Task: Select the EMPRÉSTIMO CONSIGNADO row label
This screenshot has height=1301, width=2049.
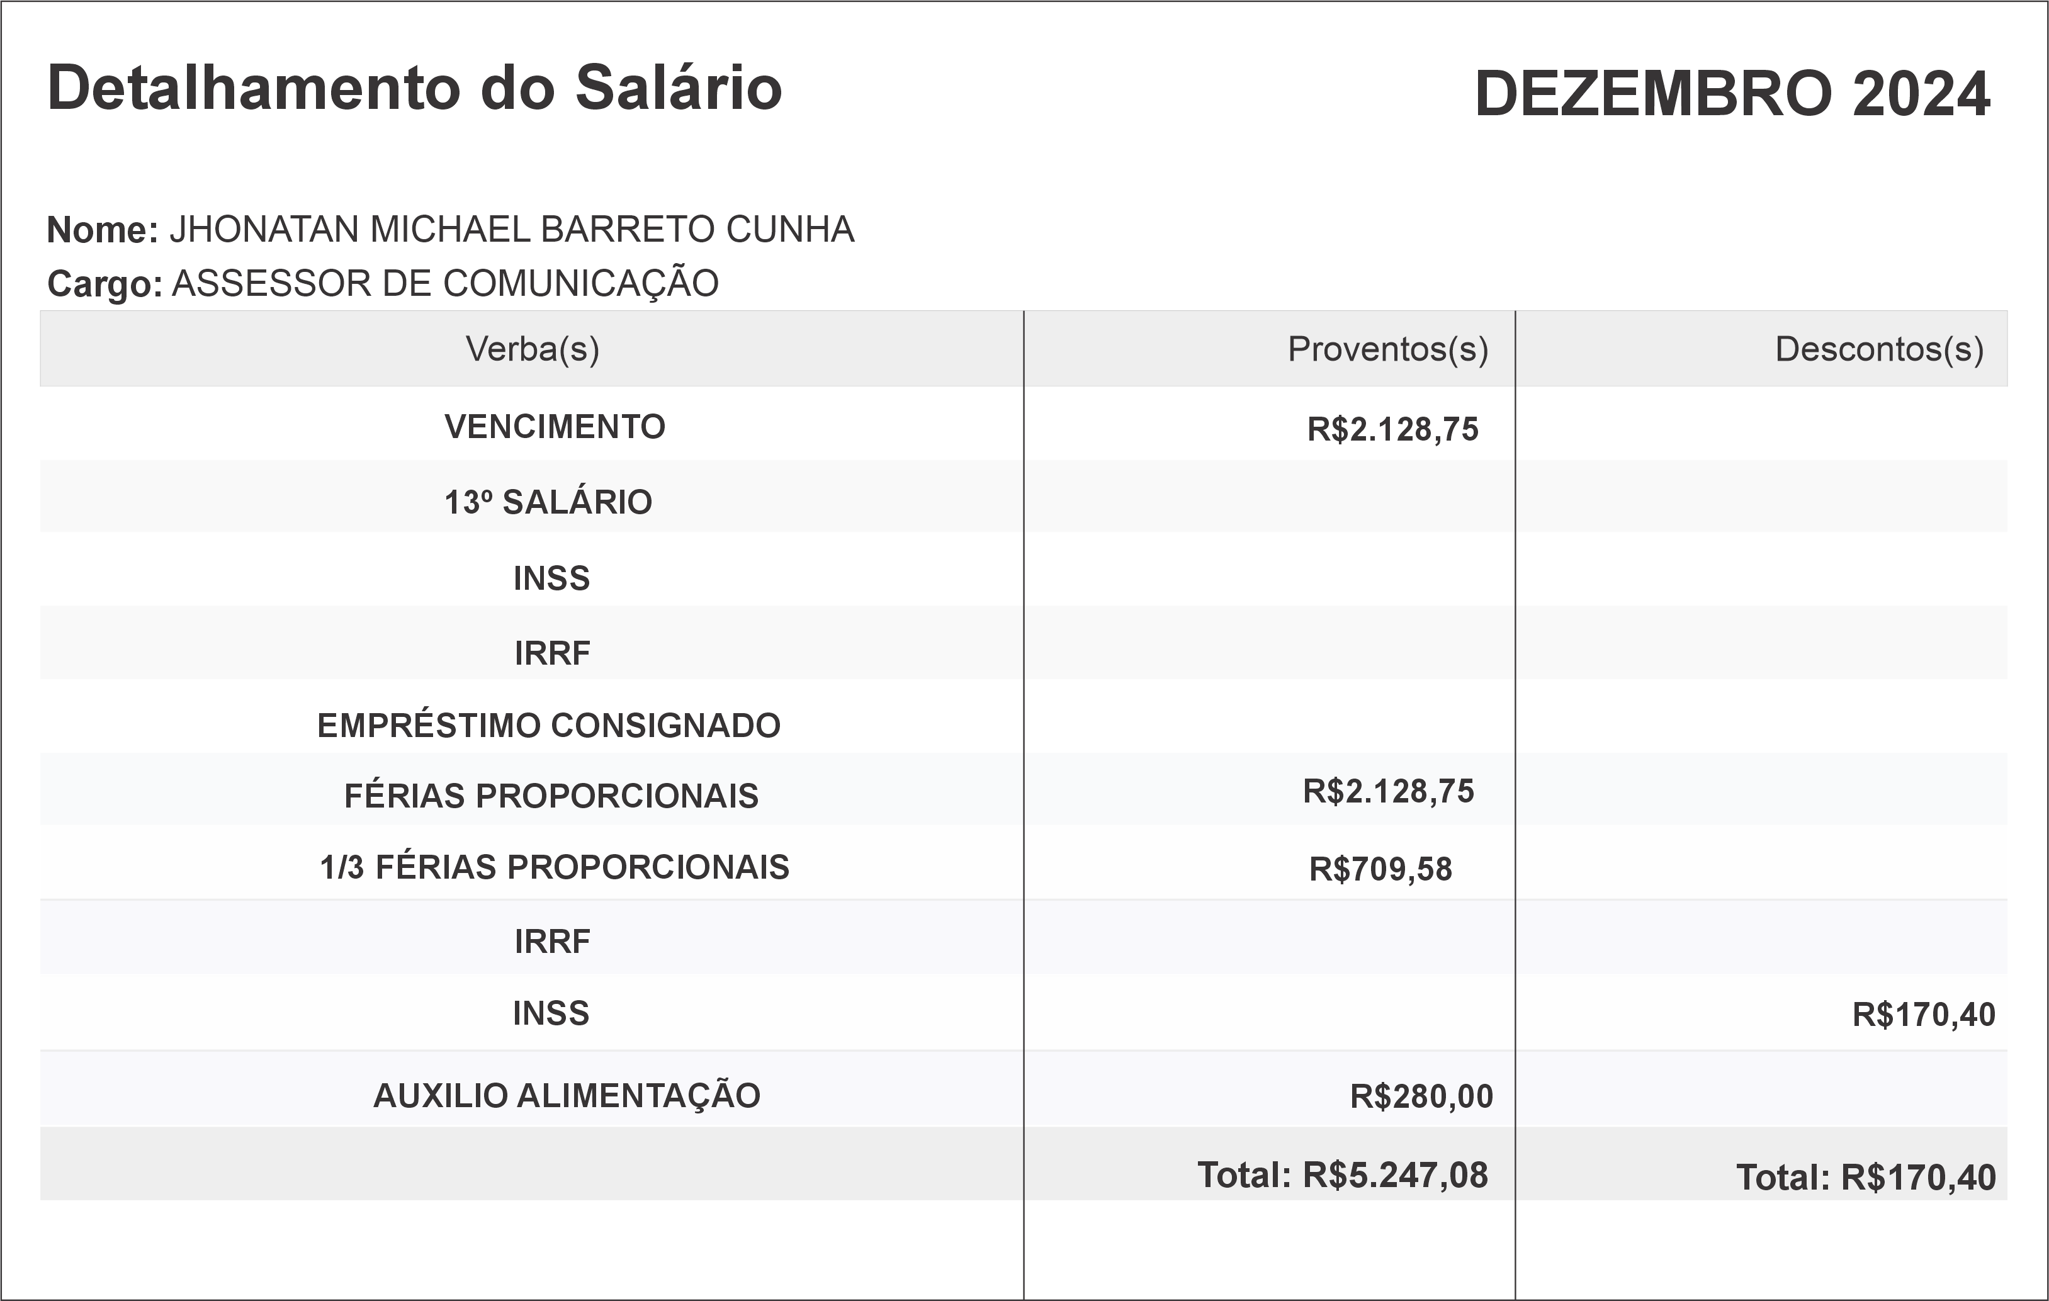Action: pyautogui.click(x=549, y=725)
